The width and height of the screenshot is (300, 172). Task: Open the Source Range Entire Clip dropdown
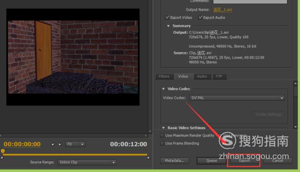pos(87,162)
